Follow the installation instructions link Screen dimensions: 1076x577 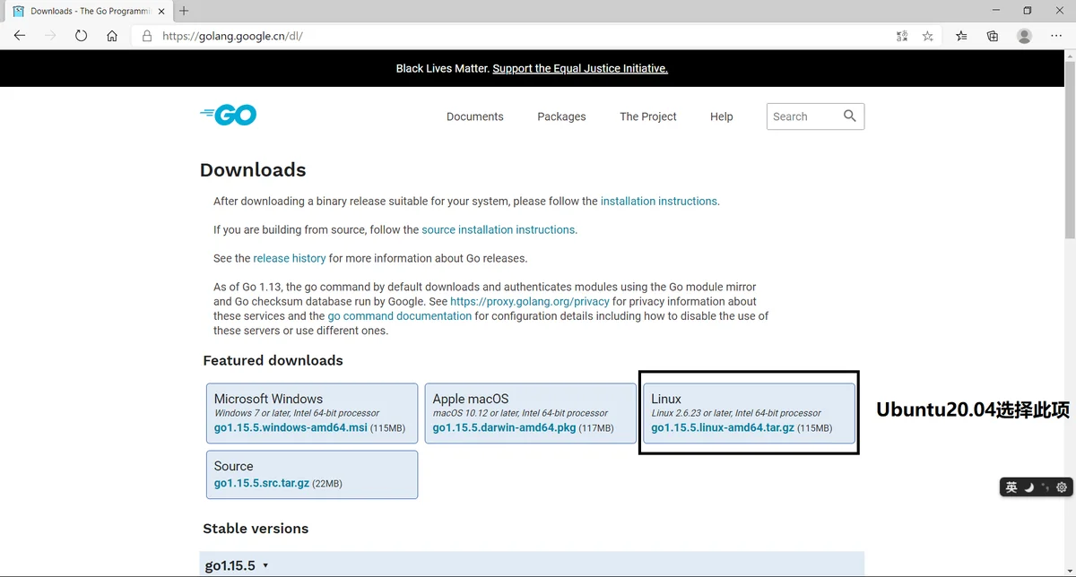point(659,202)
